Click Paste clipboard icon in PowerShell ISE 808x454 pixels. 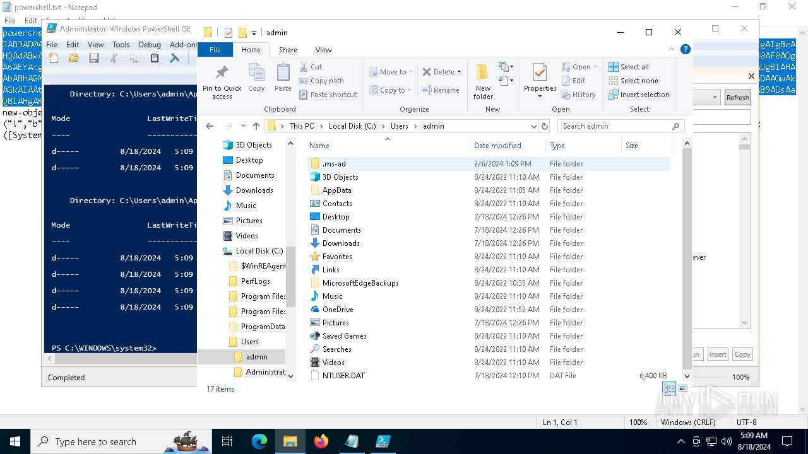[155, 58]
